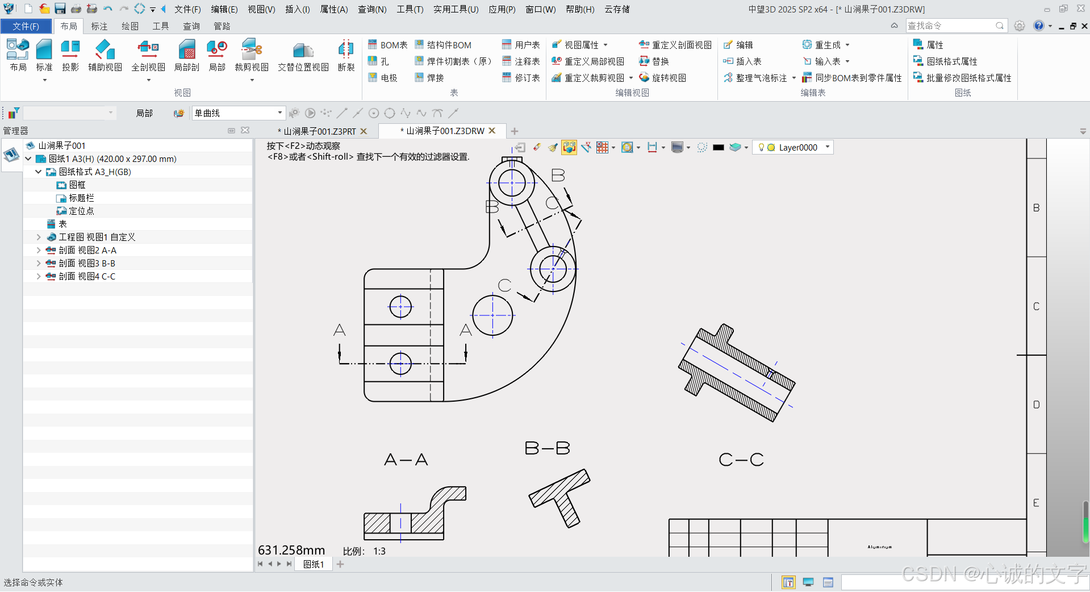Toggle the XY coordinate snap icon
The width and height of the screenshot is (1090, 592).
point(586,147)
